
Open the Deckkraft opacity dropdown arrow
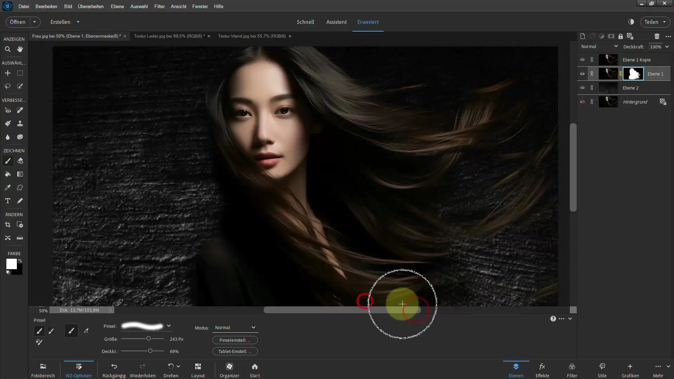[667, 47]
